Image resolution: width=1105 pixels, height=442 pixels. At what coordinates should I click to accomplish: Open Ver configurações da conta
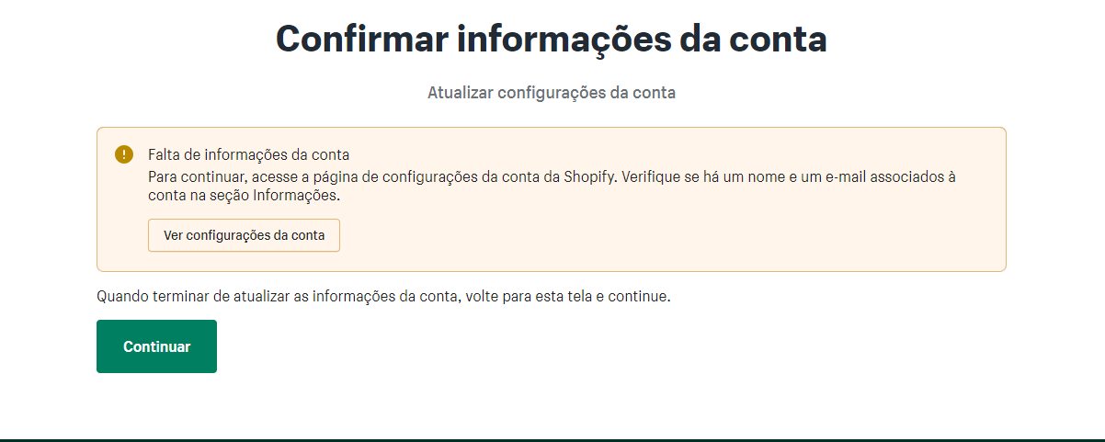click(244, 235)
